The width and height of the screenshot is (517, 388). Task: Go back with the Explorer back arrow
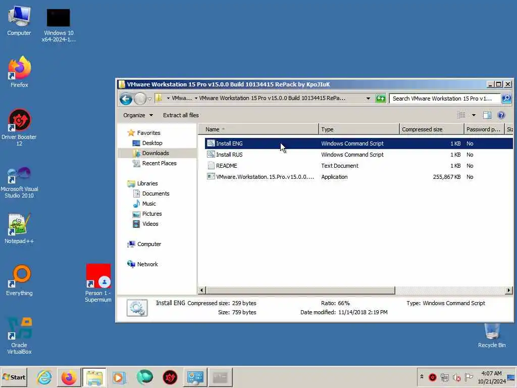coord(126,99)
